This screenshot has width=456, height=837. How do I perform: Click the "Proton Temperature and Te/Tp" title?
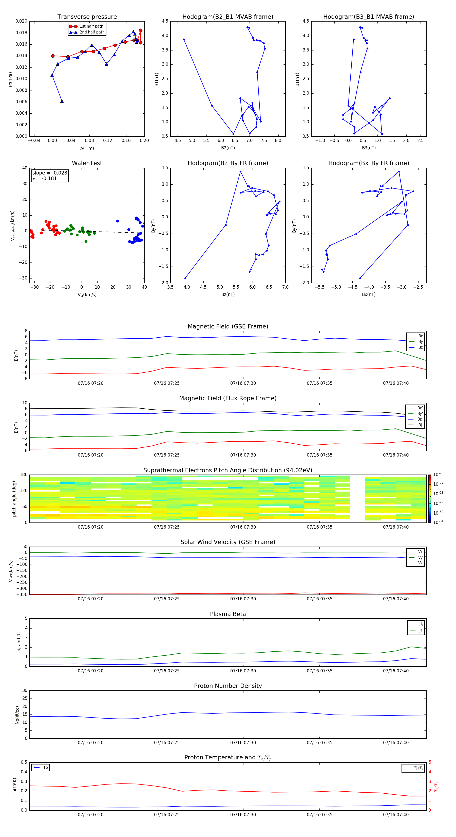click(228, 758)
